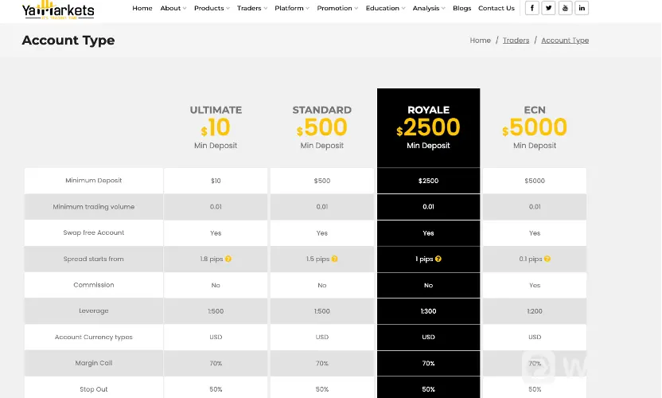Select the STANDARD $500 account header
662x398 pixels.
pos(322,127)
